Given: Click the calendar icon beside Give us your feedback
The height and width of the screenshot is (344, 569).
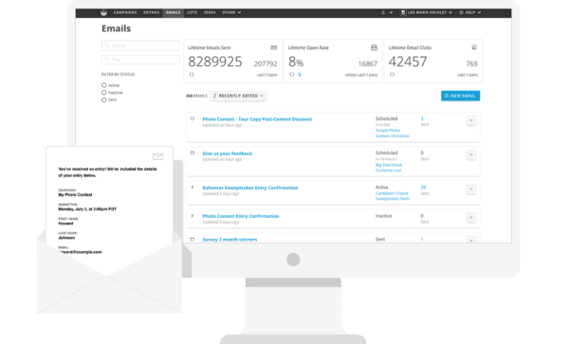Looking at the screenshot, I should click(193, 153).
